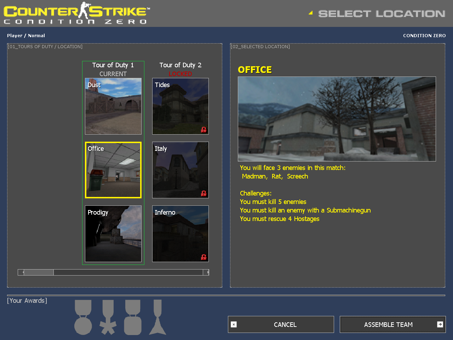
Task: Click the enemy name "Screech"
Action: (298, 176)
